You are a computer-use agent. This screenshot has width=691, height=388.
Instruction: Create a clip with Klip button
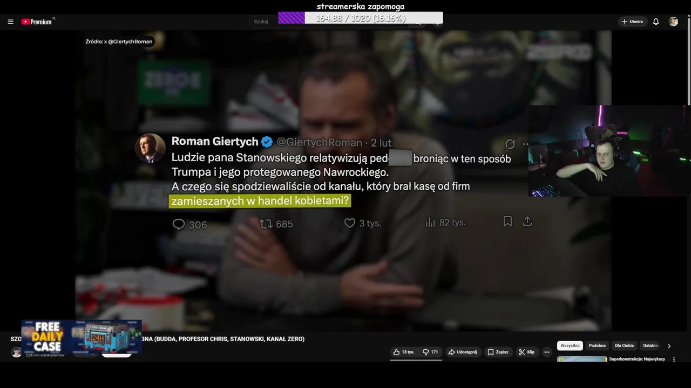click(527, 352)
